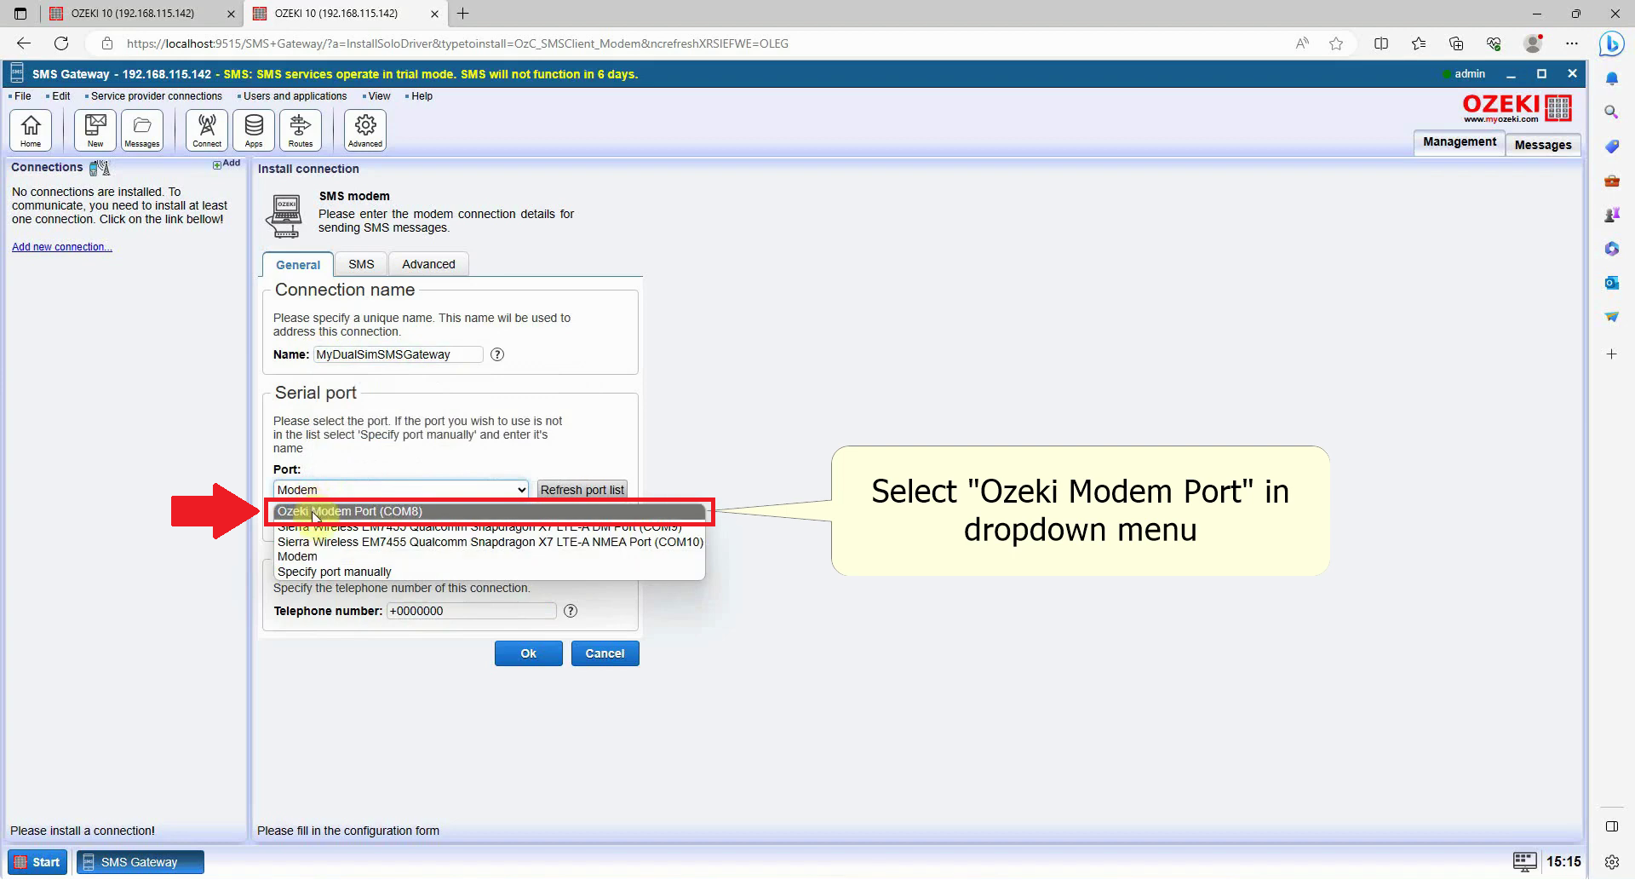
Task: Click the Ok button
Action: click(x=529, y=653)
